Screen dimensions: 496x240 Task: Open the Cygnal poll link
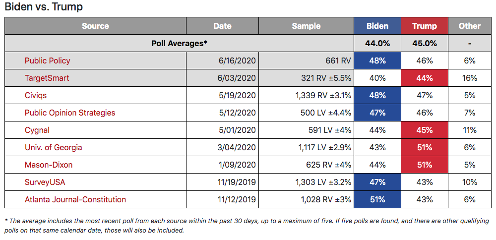(37, 130)
